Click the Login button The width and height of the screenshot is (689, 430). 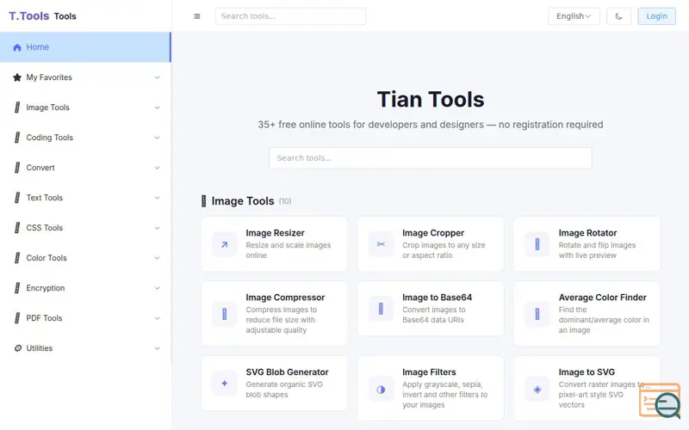[x=656, y=16]
